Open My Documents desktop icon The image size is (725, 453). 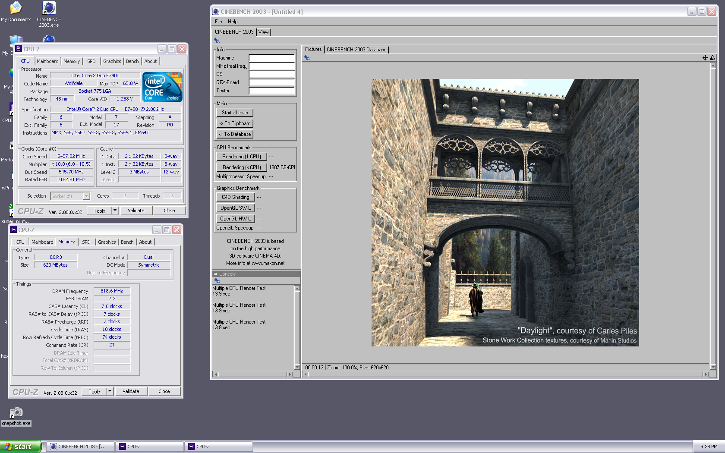[x=16, y=12]
